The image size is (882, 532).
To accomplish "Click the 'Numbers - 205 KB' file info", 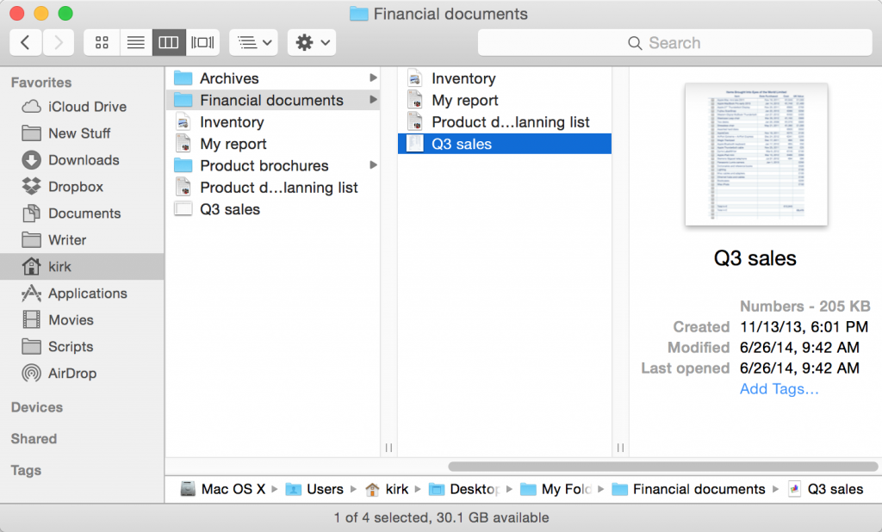I will click(x=805, y=306).
